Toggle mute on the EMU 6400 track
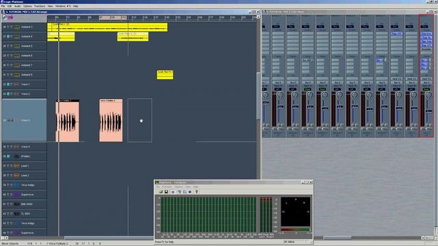 coord(8,204)
